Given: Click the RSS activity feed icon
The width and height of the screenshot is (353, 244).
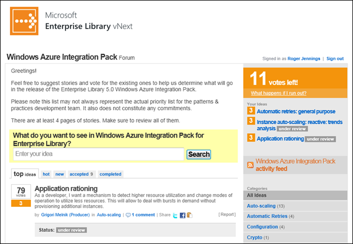Looking at the screenshot, I should 250,164.
